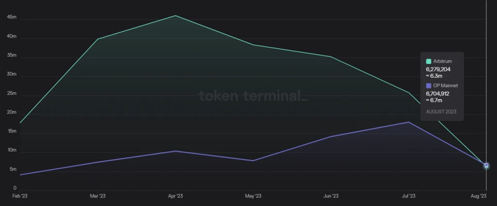This screenshot has width=497, height=206.
Task: Click the OP Mainnet line peak at Jul '23
Action: click(408, 122)
